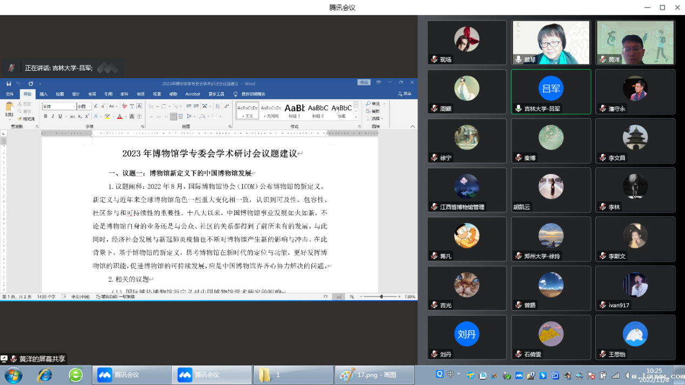Expand the styles gallery more arrow
This screenshot has height=385, width=685.
[x=355, y=116]
